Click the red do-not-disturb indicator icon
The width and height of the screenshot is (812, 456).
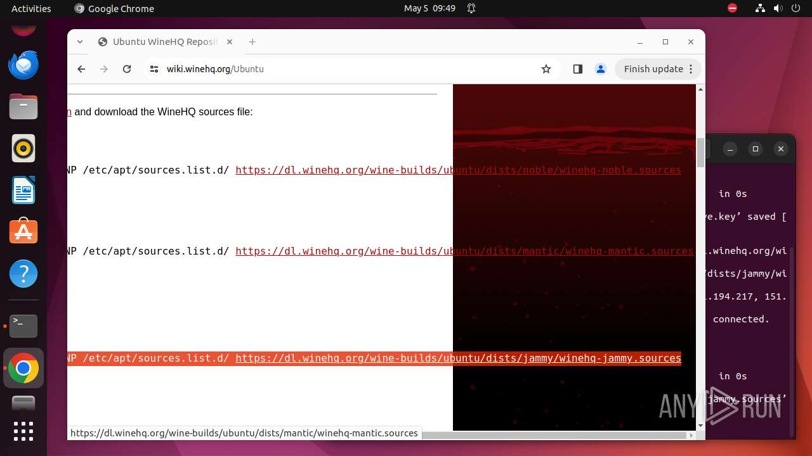(x=733, y=8)
